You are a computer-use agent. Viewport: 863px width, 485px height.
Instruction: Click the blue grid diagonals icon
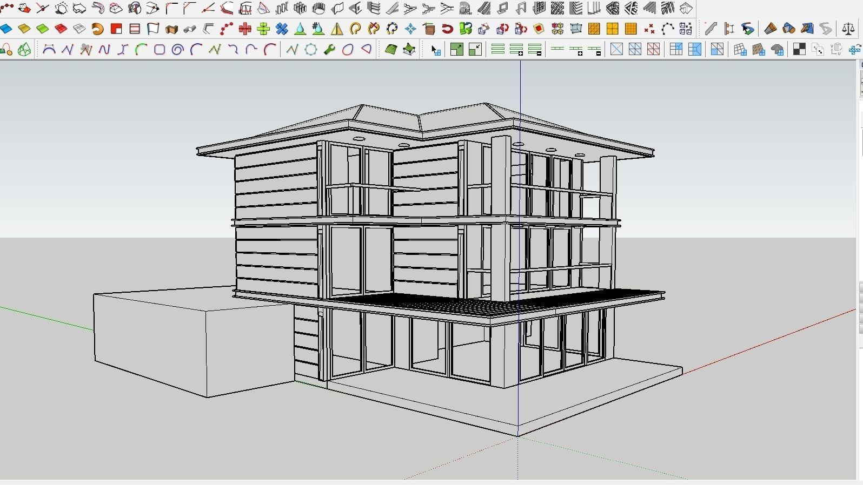point(635,50)
